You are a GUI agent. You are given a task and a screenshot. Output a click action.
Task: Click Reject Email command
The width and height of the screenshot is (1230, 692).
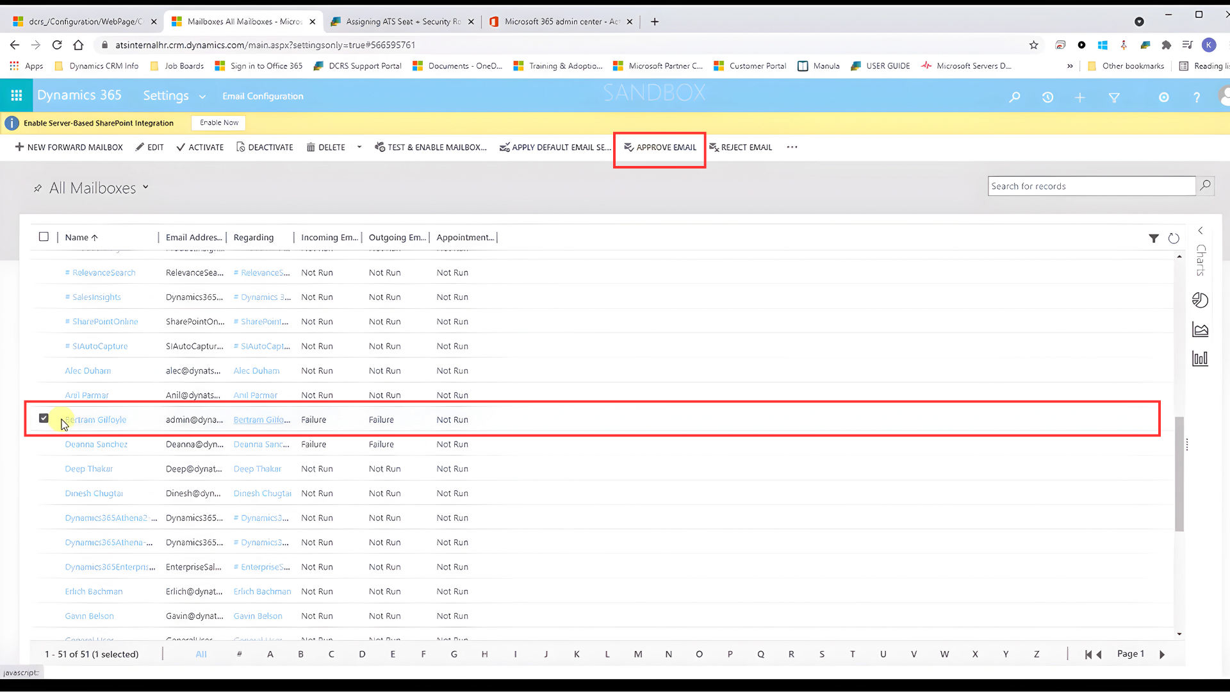point(741,147)
